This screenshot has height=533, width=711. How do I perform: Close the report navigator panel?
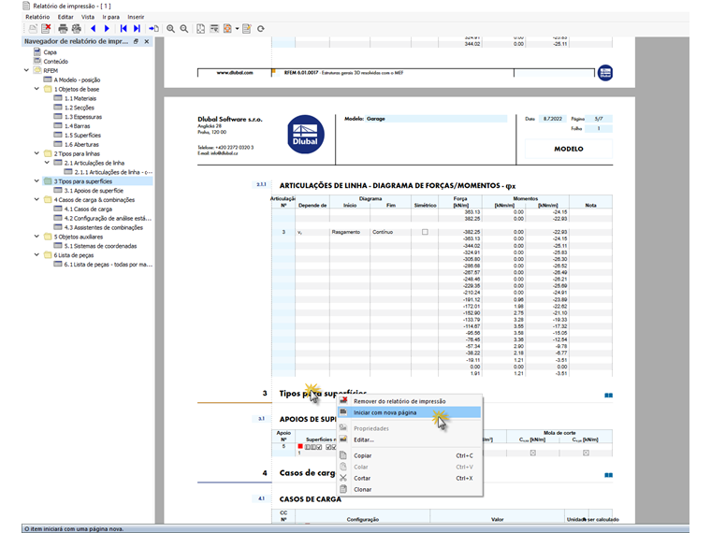(147, 41)
